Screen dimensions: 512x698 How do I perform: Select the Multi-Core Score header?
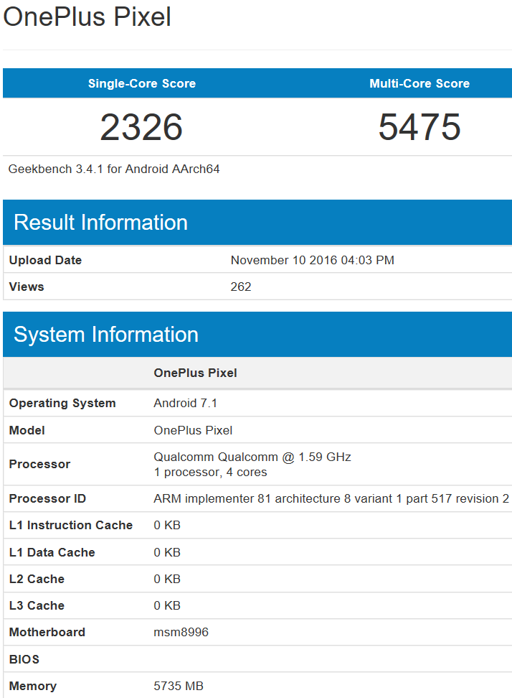(419, 83)
